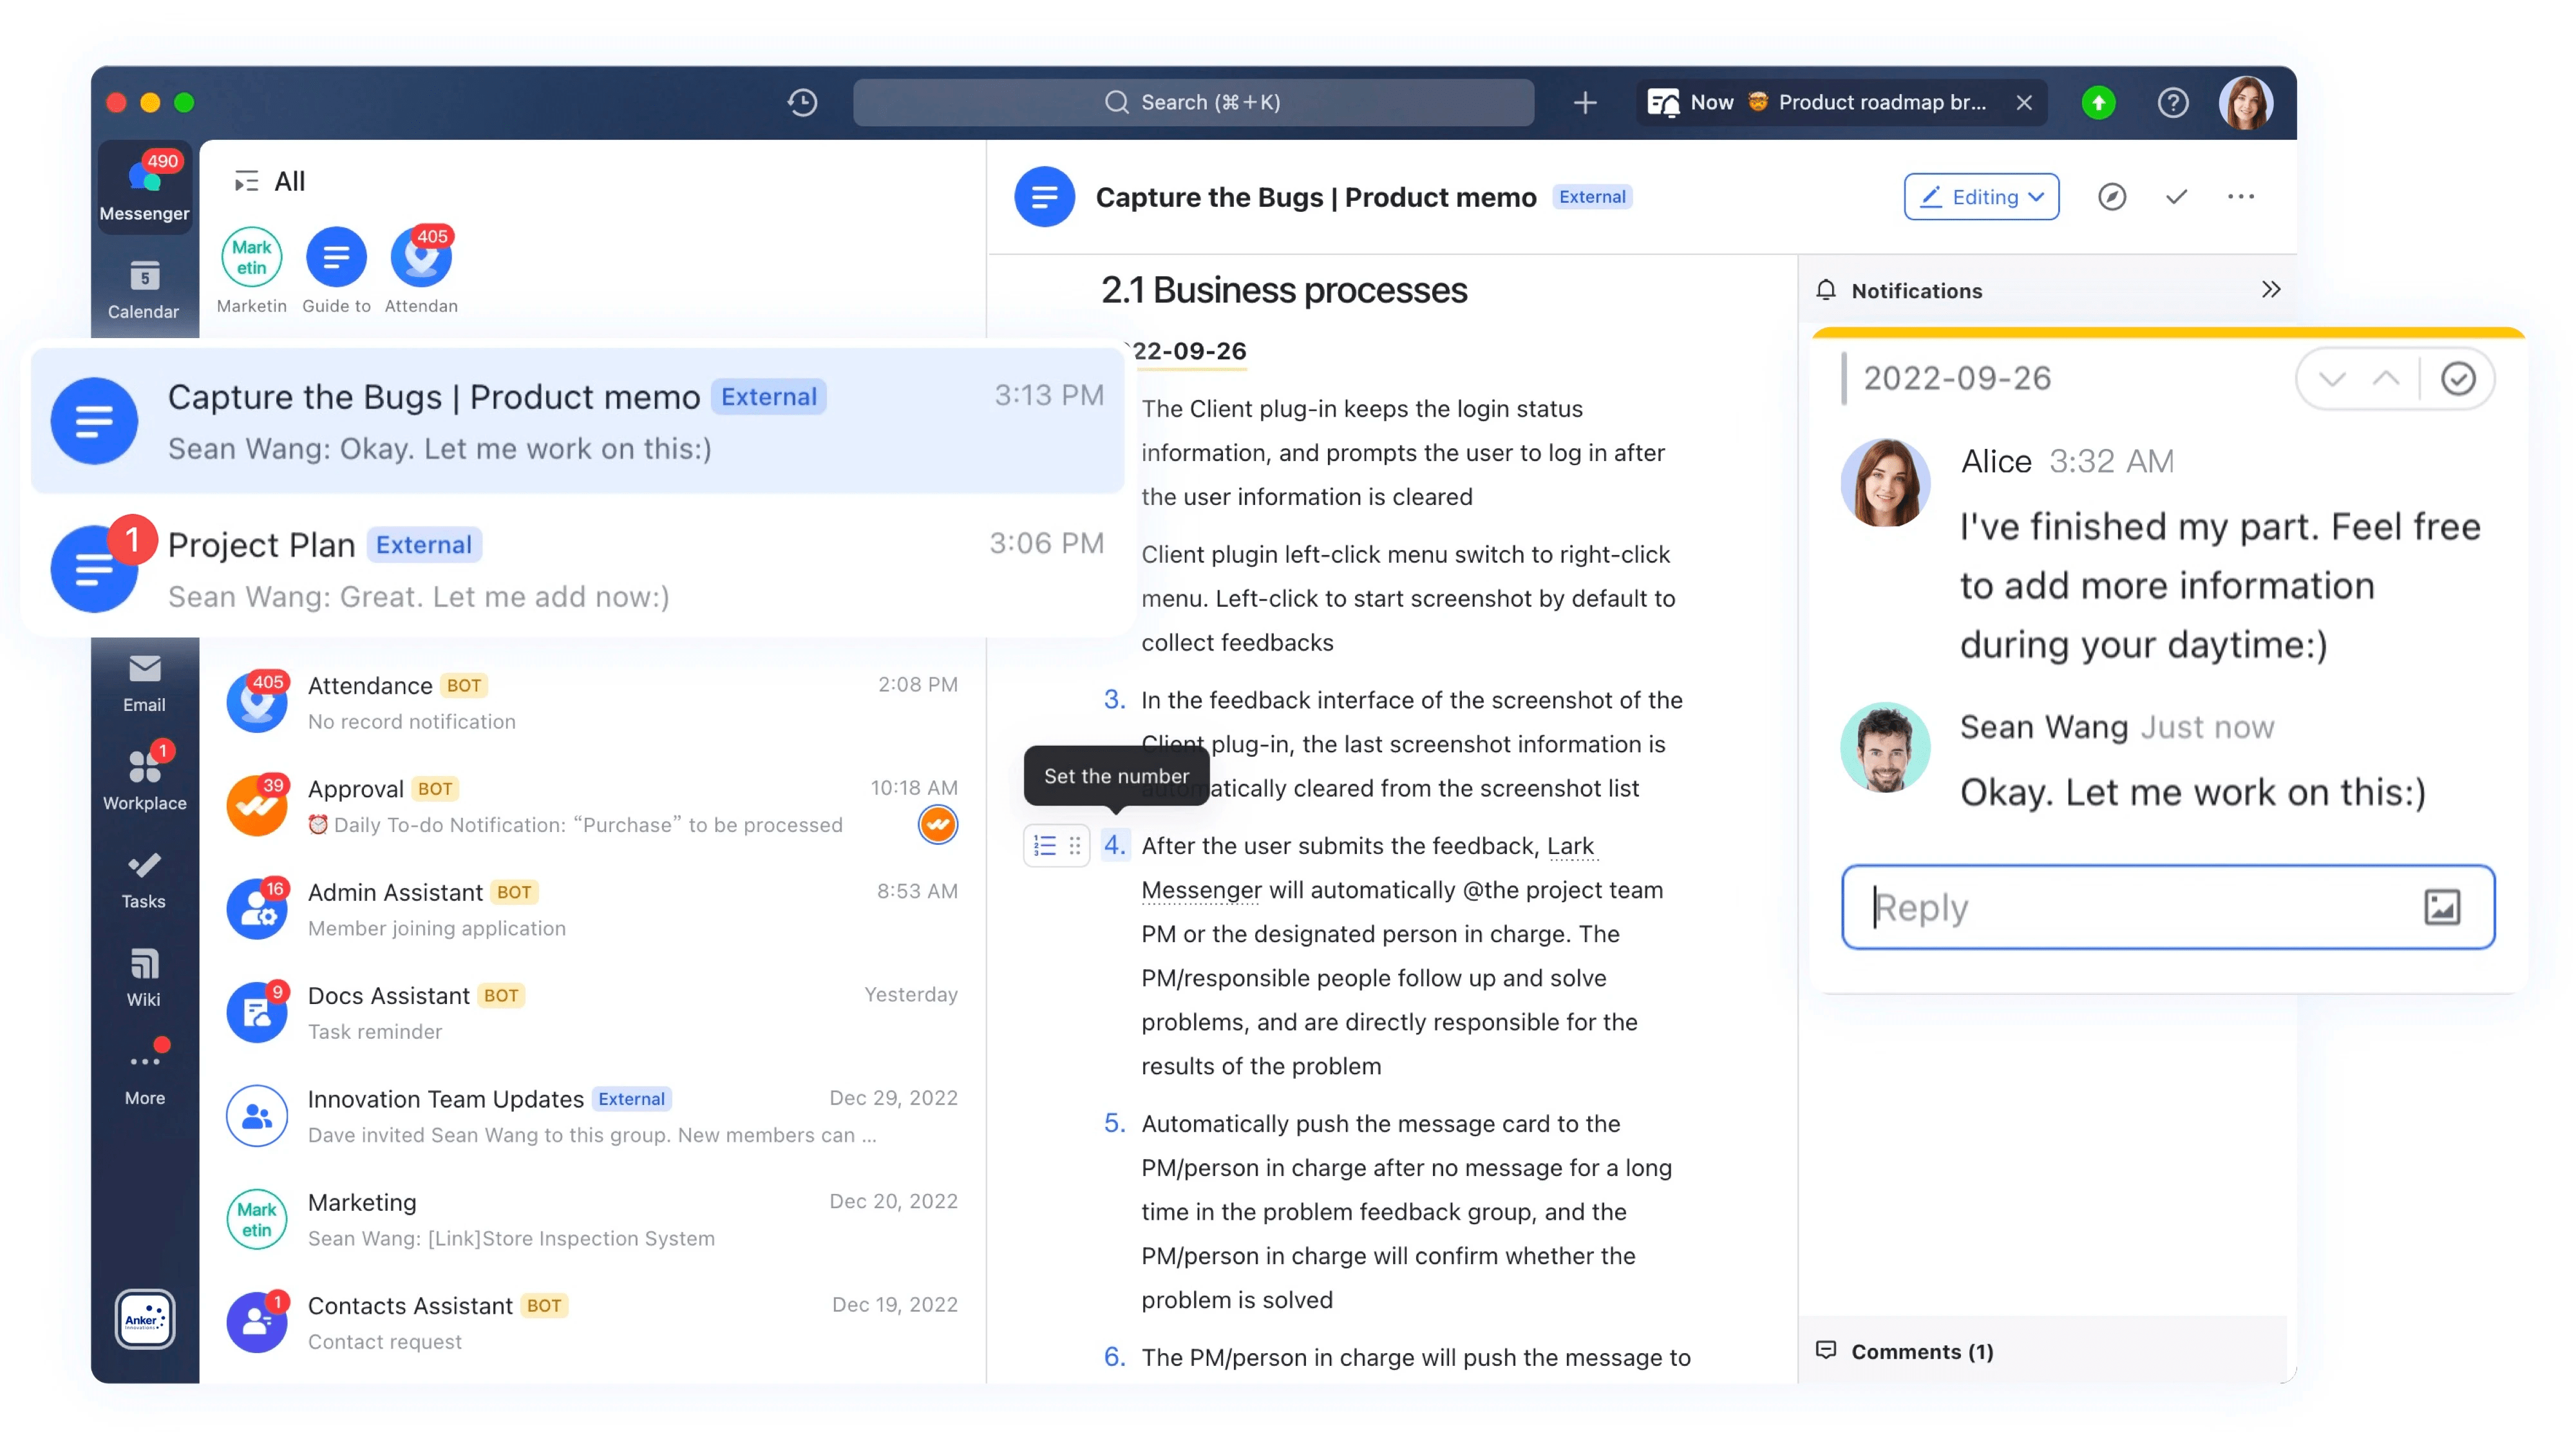Open the three-dot more options menu
Viewport: 2576px width, 1449px height.
2241,197
